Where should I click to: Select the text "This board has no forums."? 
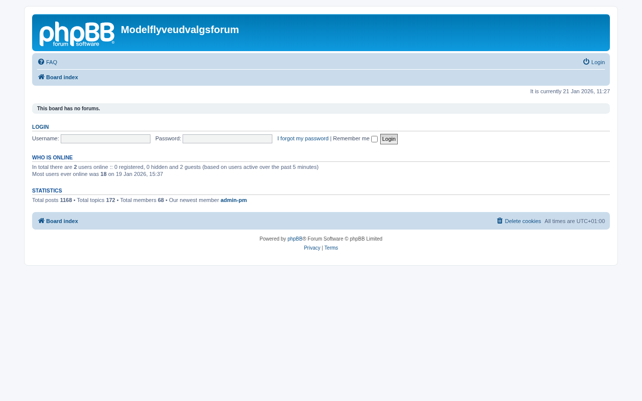[x=69, y=109]
